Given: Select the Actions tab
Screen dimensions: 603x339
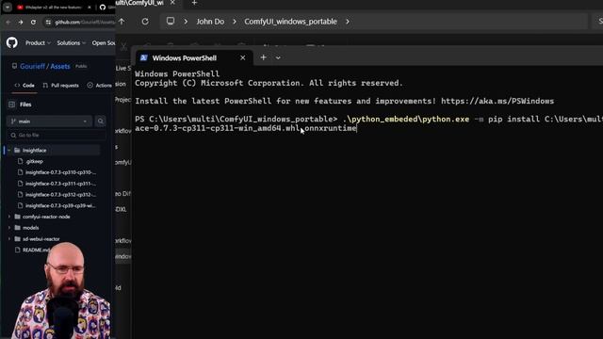Looking at the screenshot, I should coord(99,86).
